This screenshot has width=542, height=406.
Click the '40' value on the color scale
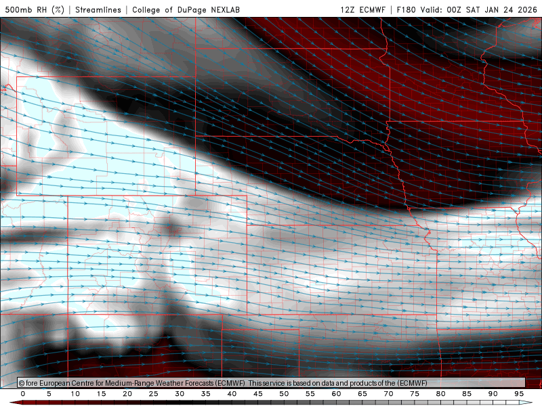point(232,394)
